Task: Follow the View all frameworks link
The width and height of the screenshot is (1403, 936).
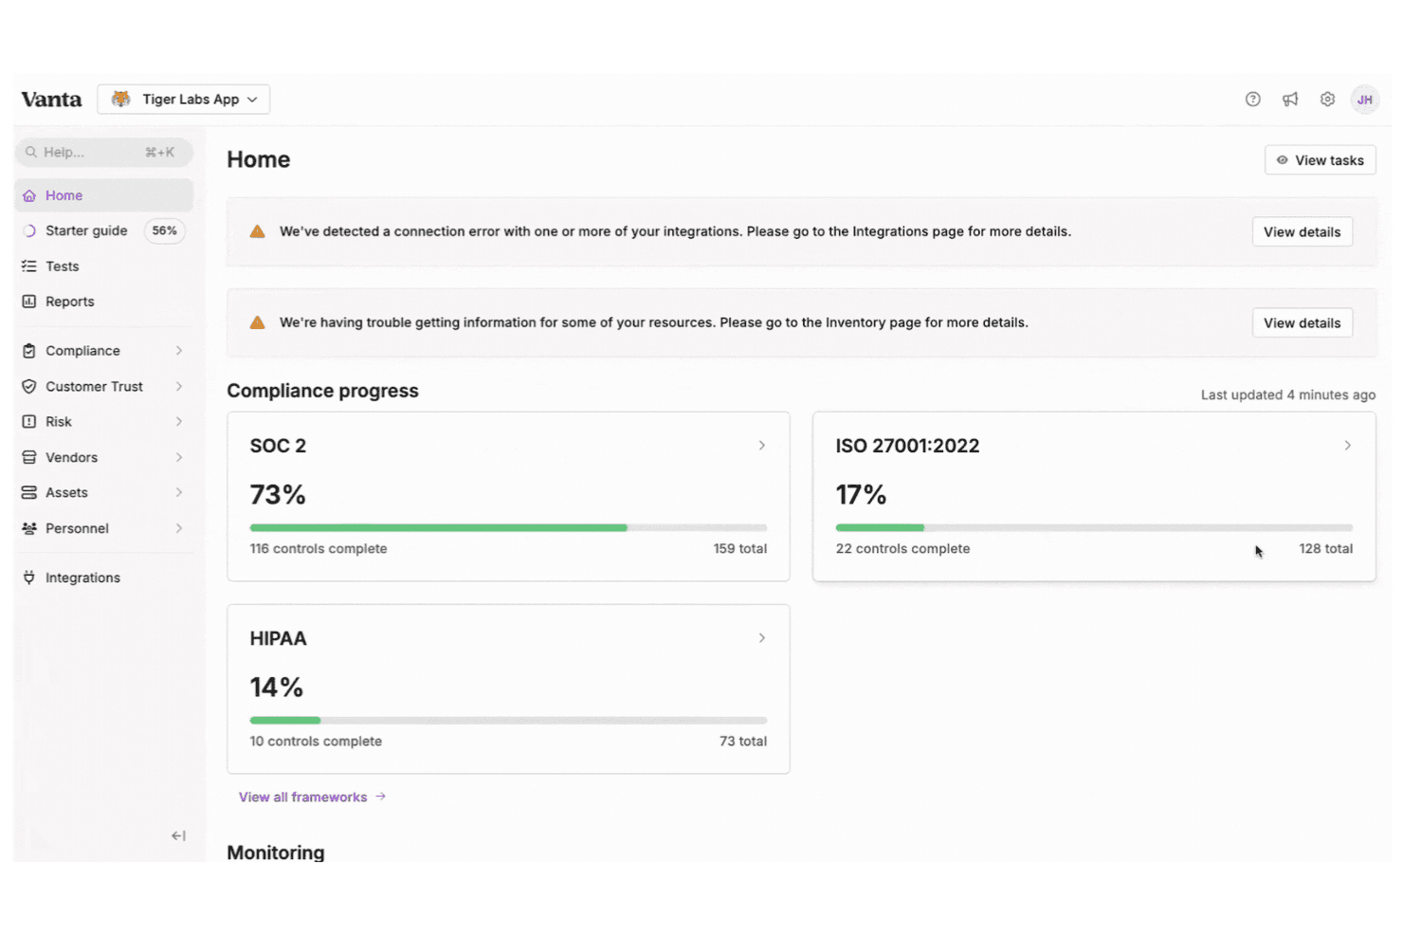Action: [x=312, y=798]
